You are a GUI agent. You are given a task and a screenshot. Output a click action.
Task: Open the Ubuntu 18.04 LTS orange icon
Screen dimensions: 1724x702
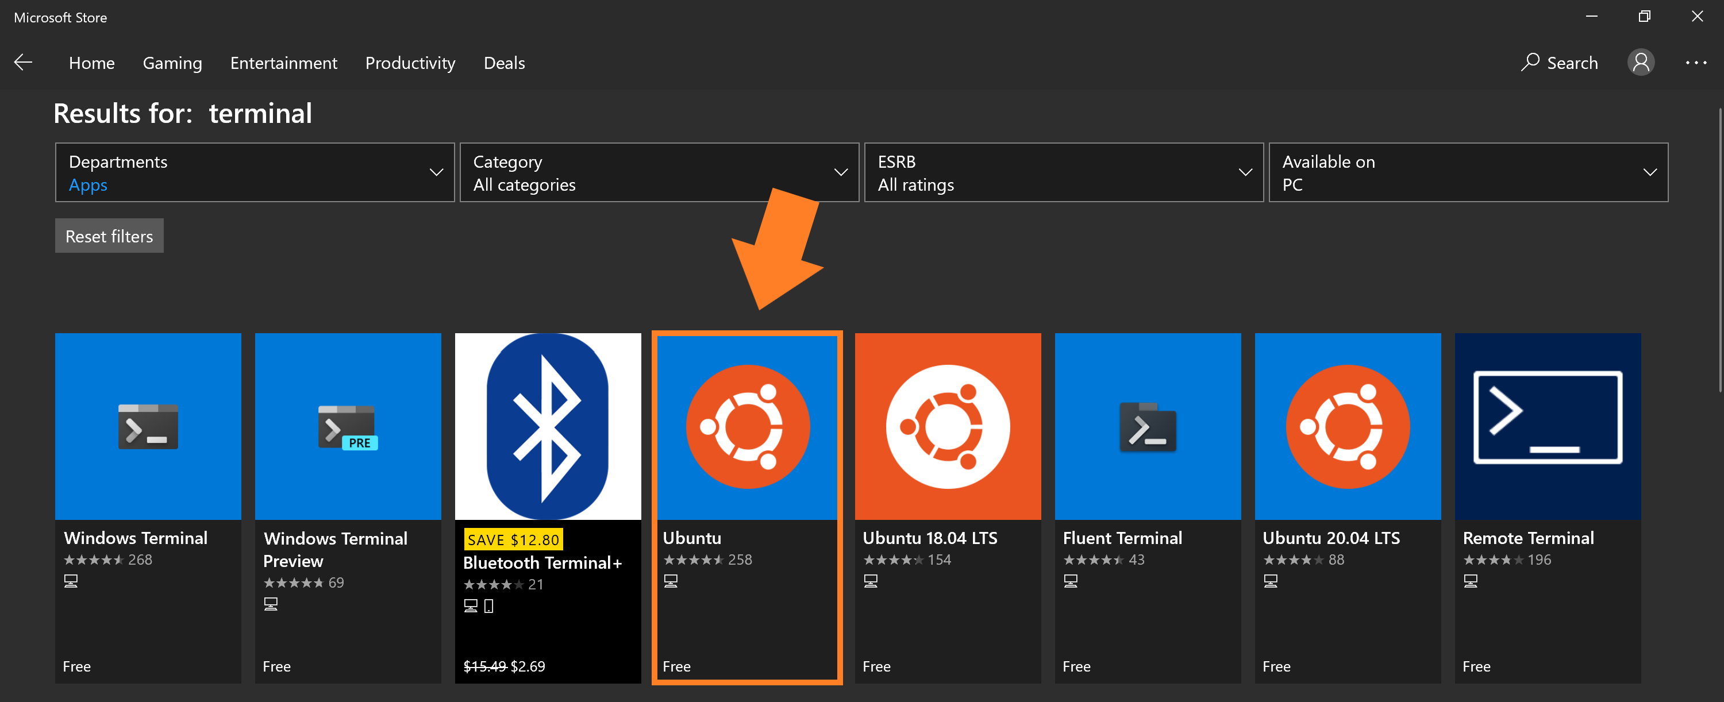click(x=947, y=426)
